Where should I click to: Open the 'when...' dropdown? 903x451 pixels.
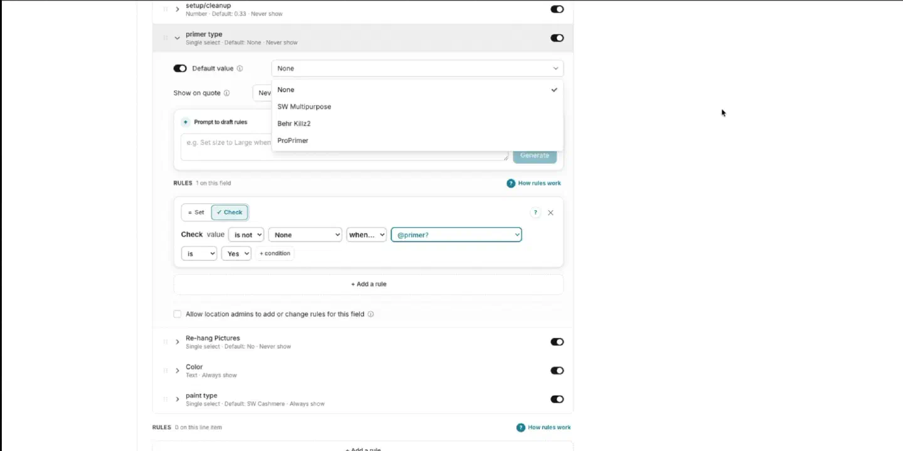366,235
